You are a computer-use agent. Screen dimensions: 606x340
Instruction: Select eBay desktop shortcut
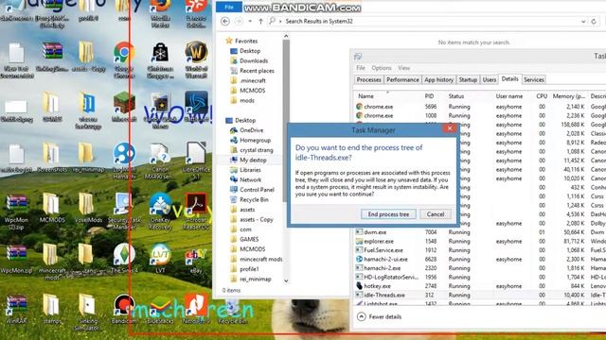(x=196, y=261)
